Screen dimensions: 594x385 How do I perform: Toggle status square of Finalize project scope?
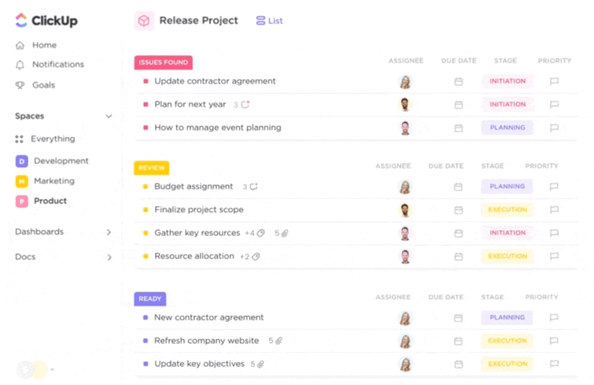(146, 210)
